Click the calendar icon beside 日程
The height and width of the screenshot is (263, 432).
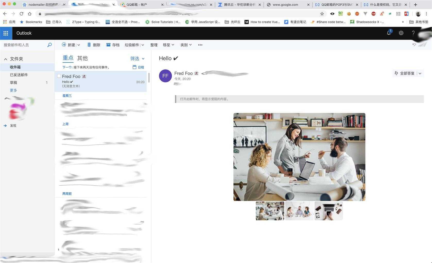coord(134,67)
